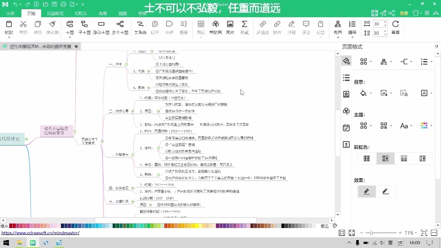Open Windows Start menu
This screenshot has width=441, height=248.
(x=6, y=243)
